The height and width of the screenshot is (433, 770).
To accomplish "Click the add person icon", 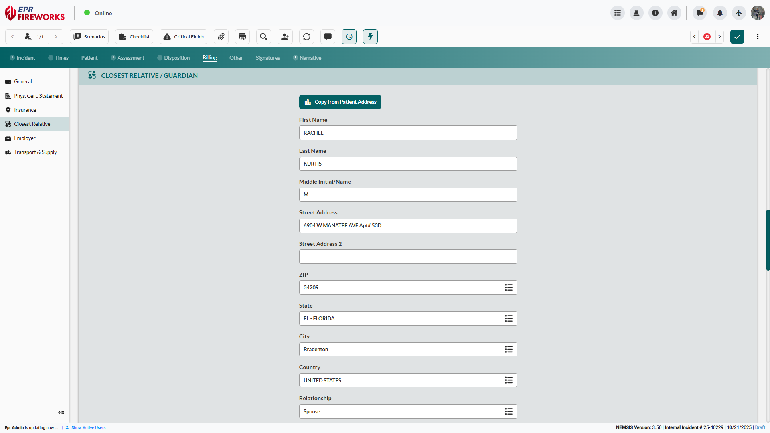I will click(285, 36).
